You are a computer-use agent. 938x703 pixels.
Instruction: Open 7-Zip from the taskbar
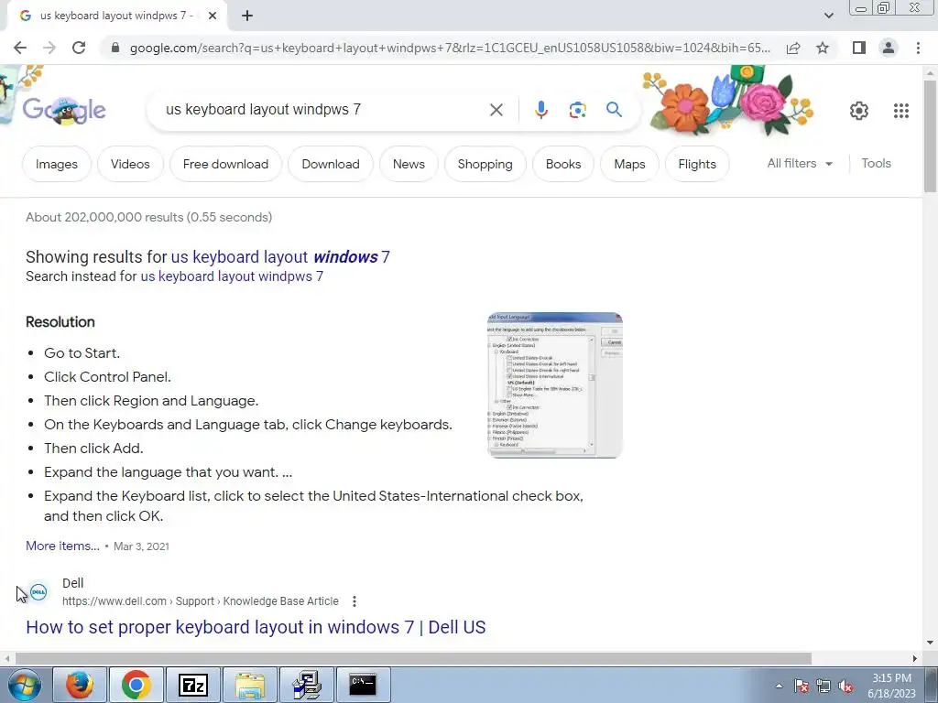click(x=192, y=685)
